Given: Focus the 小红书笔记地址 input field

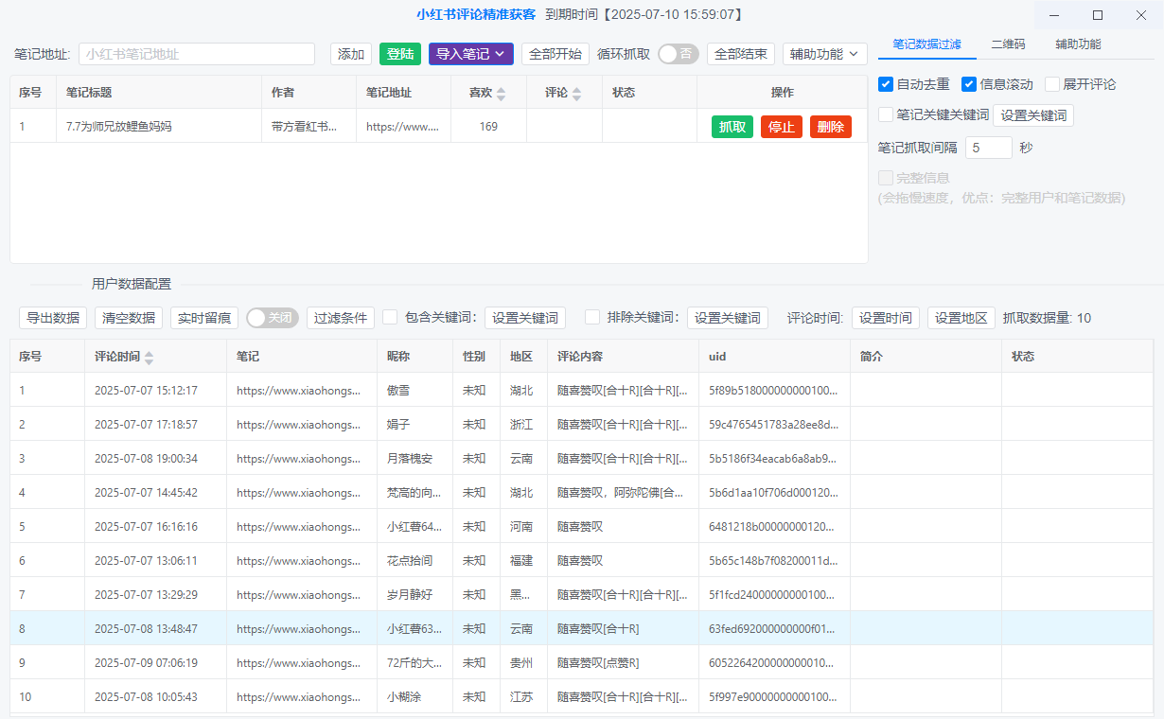Looking at the screenshot, I should coord(197,54).
